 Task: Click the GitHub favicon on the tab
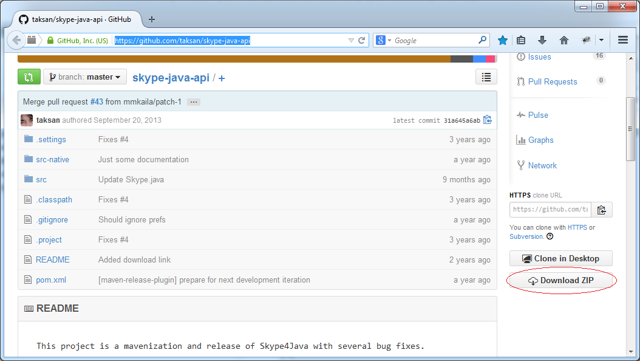tap(24, 19)
